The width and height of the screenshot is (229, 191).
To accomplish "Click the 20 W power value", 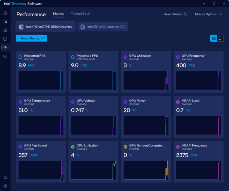I will [x=130, y=110].
